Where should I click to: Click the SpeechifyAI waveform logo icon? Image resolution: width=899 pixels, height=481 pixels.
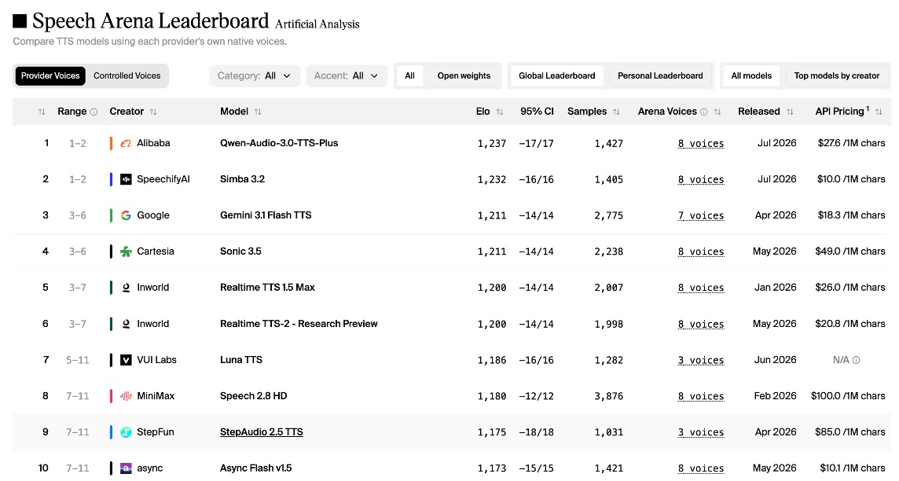tap(127, 179)
